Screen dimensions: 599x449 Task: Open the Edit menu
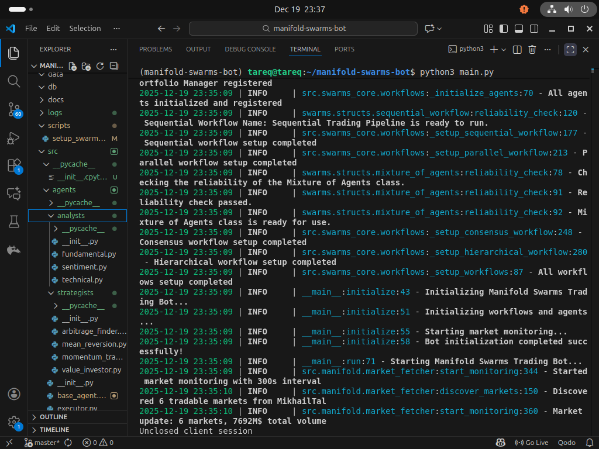tap(53, 29)
